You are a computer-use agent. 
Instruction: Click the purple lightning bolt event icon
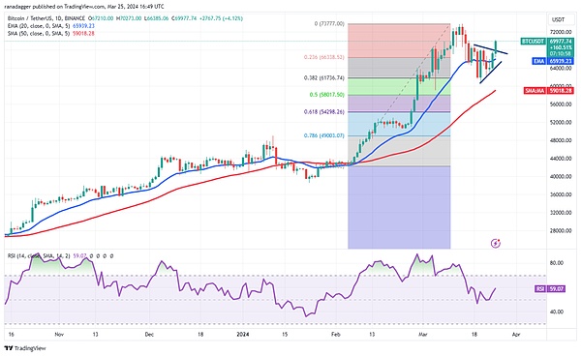(x=496, y=243)
